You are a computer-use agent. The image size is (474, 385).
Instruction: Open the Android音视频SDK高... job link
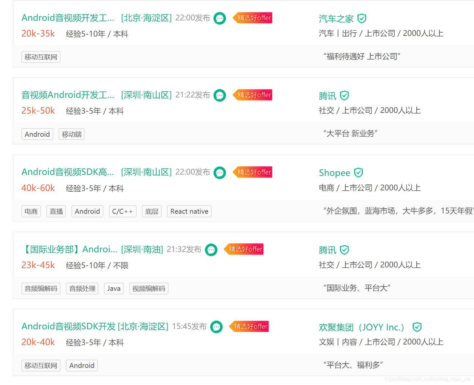click(x=68, y=172)
